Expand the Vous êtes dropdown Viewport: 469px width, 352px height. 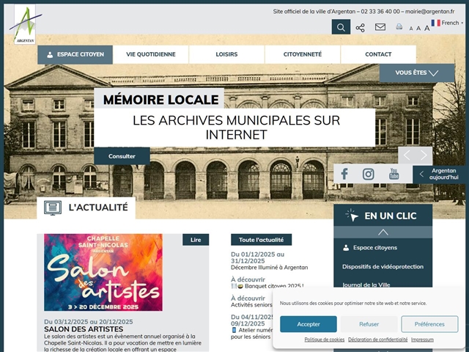(416, 73)
